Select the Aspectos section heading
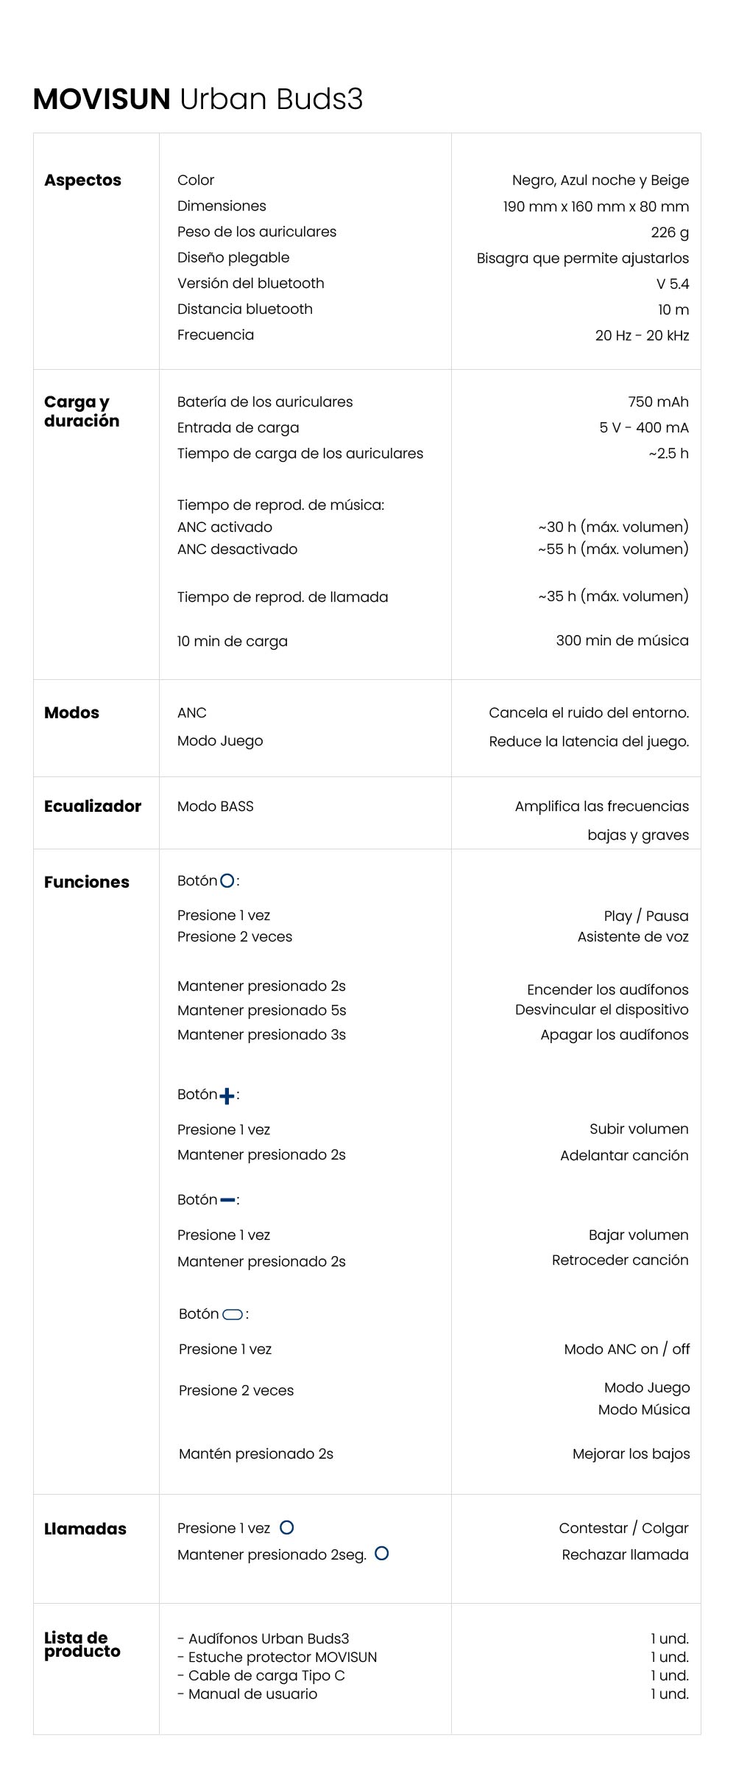Viewport: 736px width, 1768px height. point(82,180)
